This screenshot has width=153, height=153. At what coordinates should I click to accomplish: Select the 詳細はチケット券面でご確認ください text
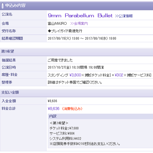(x=75, y=82)
